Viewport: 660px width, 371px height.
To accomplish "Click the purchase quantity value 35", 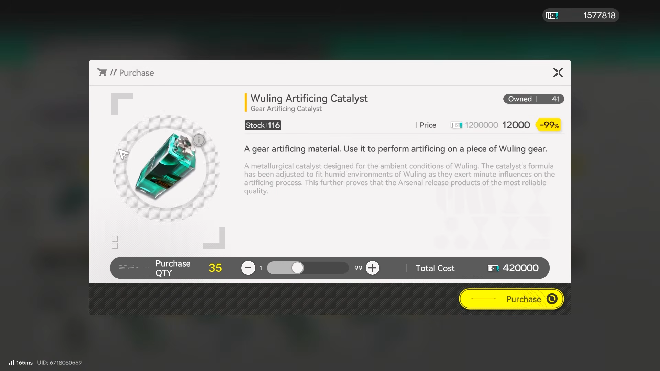I will [x=215, y=268].
